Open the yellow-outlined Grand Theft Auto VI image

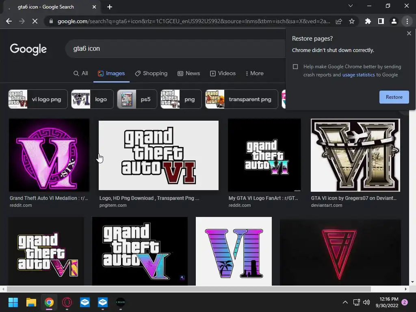click(46, 251)
